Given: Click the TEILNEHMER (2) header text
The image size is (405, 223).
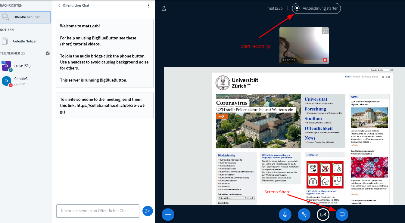Looking at the screenshot, I should pos(12,53).
